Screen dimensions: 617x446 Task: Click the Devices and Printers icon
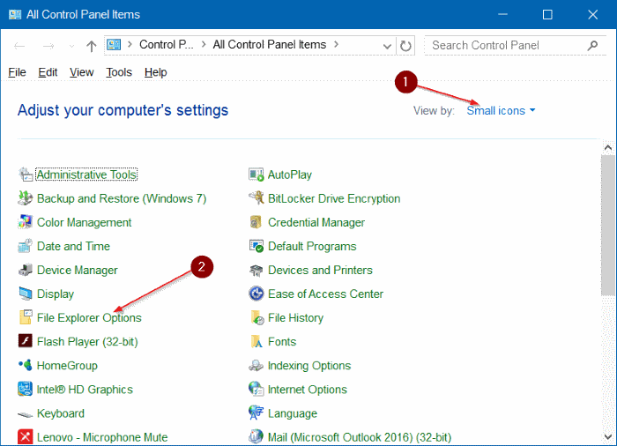click(x=256, y=270)
